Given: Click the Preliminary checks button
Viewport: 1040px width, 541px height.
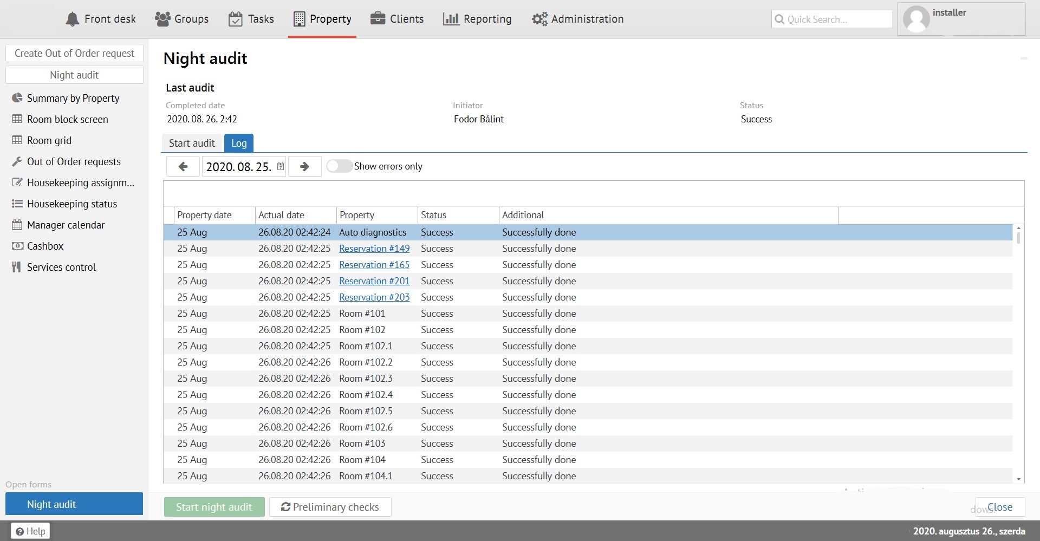Looking at the screenshot, I should click(x=330, y=507).
